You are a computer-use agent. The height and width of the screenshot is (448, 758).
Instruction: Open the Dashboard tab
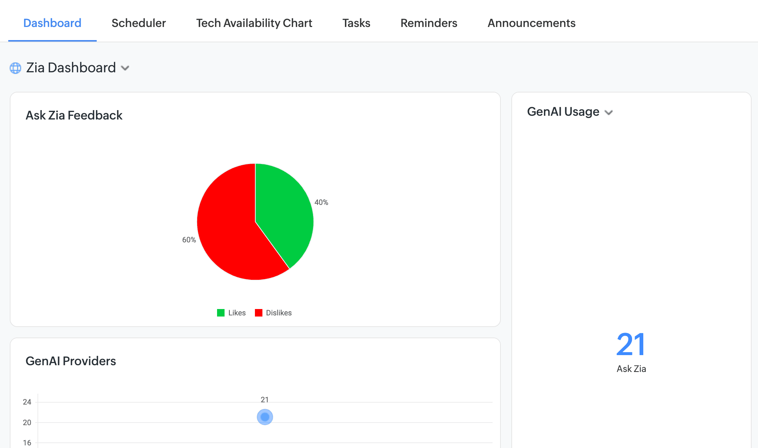(x=52, y=23)
